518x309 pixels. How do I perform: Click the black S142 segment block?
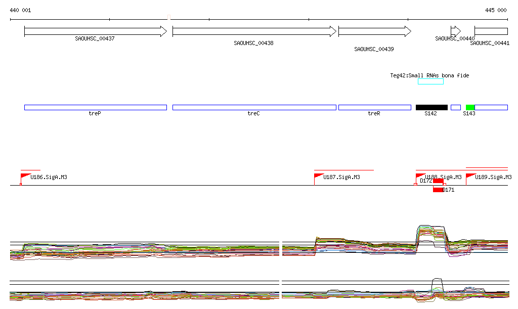(431, 107)
